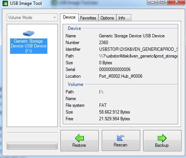Click the USBSTOR identifier value
The width and height of the screenshot is (186, 158).
138,49
